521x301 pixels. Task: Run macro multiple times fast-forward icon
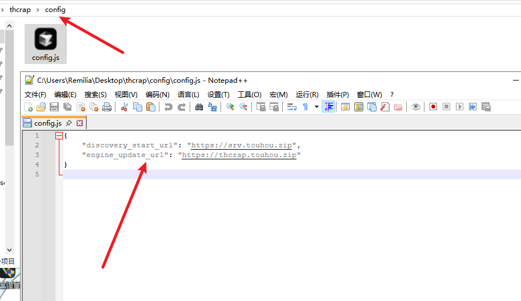tap(473, 107)
